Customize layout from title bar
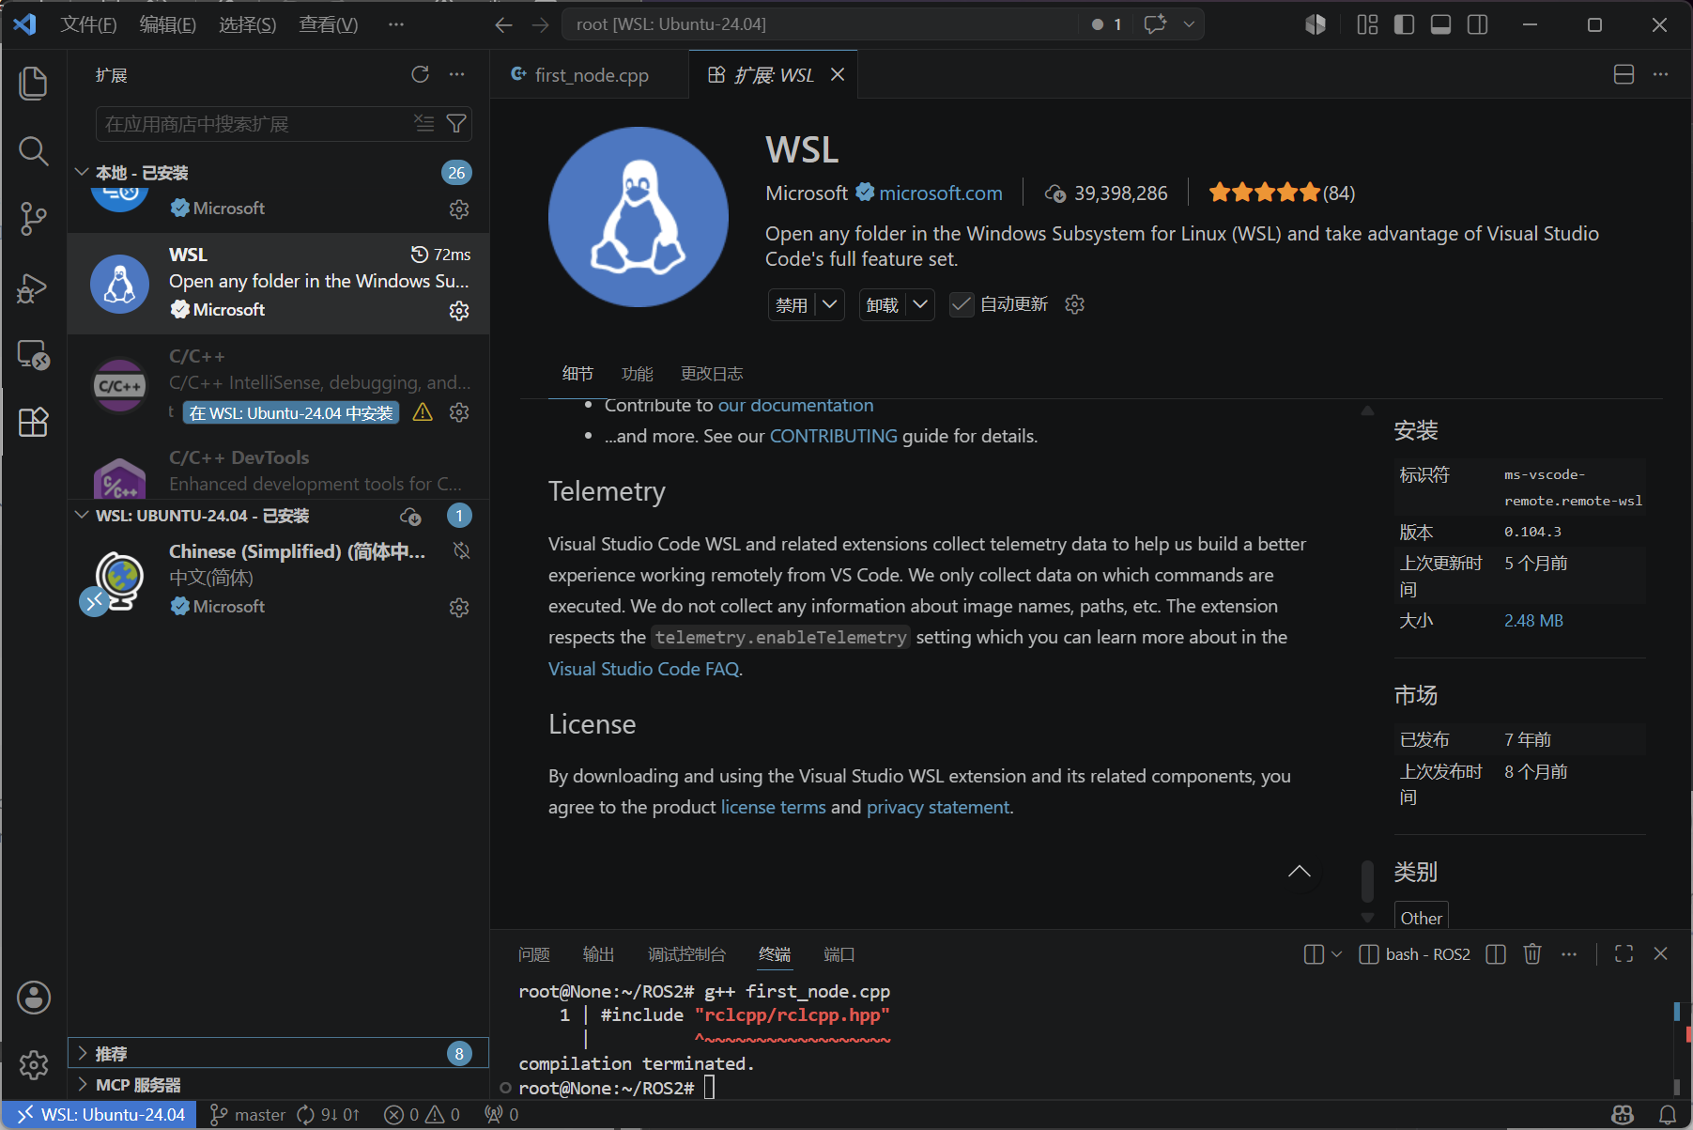This screenshot has height=1130, width=1693. tap(1367, 24)
